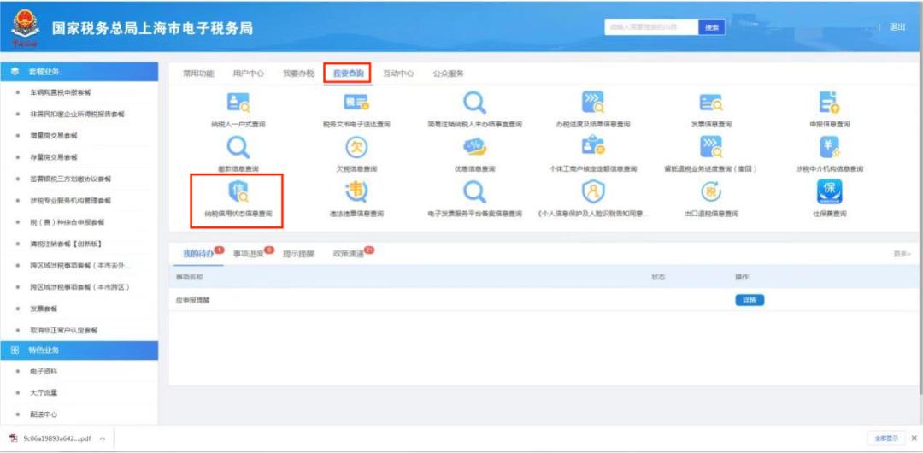Open 缴款信息查询 magnifier icon

point(238,147)
